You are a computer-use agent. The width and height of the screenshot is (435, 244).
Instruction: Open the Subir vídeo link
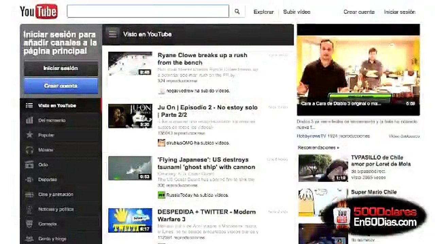(x=297, y=12)
